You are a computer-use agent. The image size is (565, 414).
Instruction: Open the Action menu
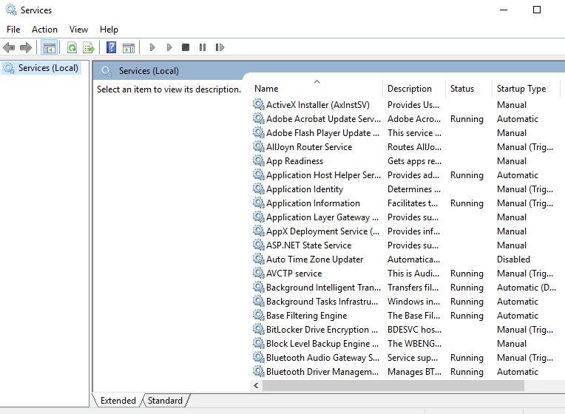(x=44, y=30)
